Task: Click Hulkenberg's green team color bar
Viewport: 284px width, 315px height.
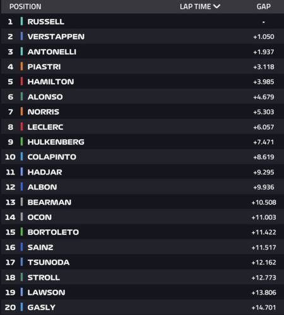Action: [x=21, y=142]
